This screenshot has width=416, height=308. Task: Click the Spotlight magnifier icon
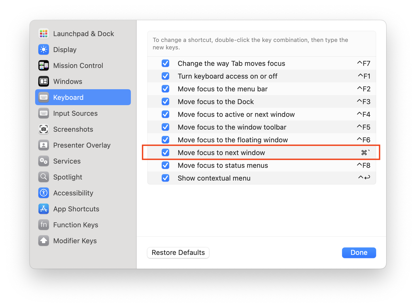(x=44, y=177)
